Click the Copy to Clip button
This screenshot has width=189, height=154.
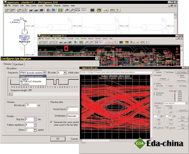coord(183,110)
